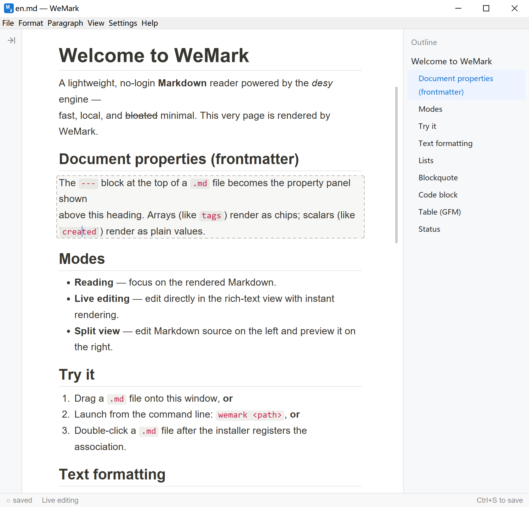Click the sidebar expand arrow icon

pyautogui.click(x=11, y=40)
